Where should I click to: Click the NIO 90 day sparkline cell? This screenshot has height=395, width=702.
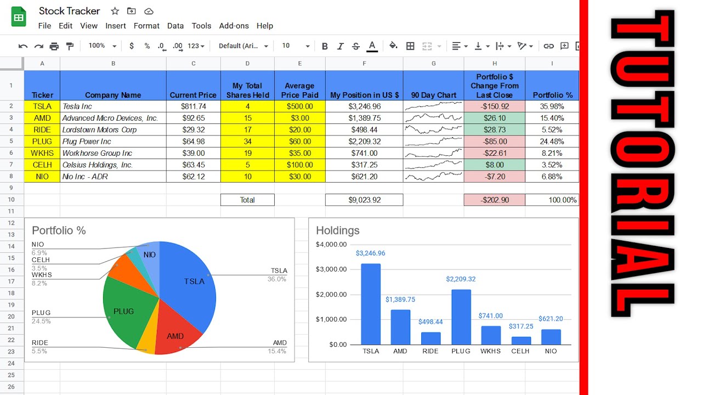[433, 177]
